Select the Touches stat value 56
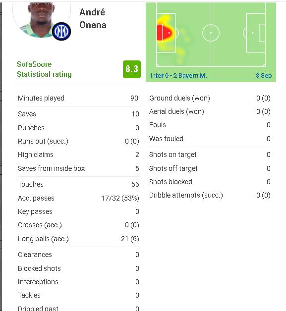Viewport: 286px width, 311px height. [135, 184]
